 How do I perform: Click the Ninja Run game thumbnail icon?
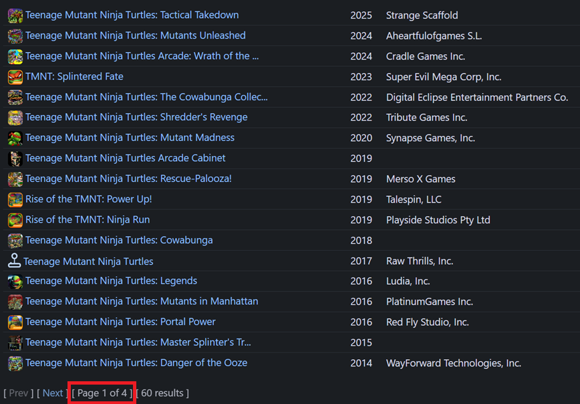[x=15, y=220]
